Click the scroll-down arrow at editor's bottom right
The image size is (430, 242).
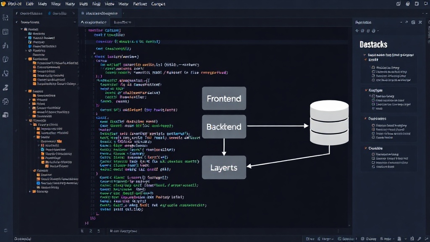pyautogui.click(x=349, y=226)
